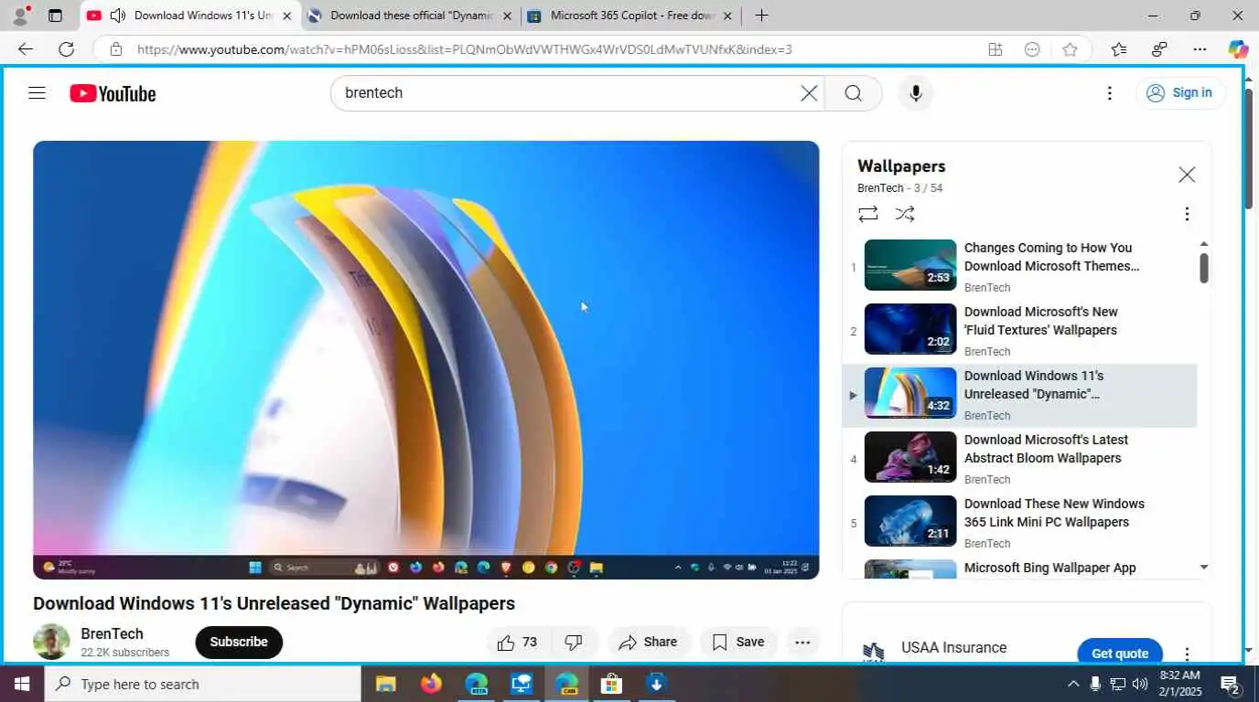Open 'Abstract Bloom Wallpapers' video
Viewport: 1259px width, 702px height.
pyautogui.click(x=1019, y=459)
